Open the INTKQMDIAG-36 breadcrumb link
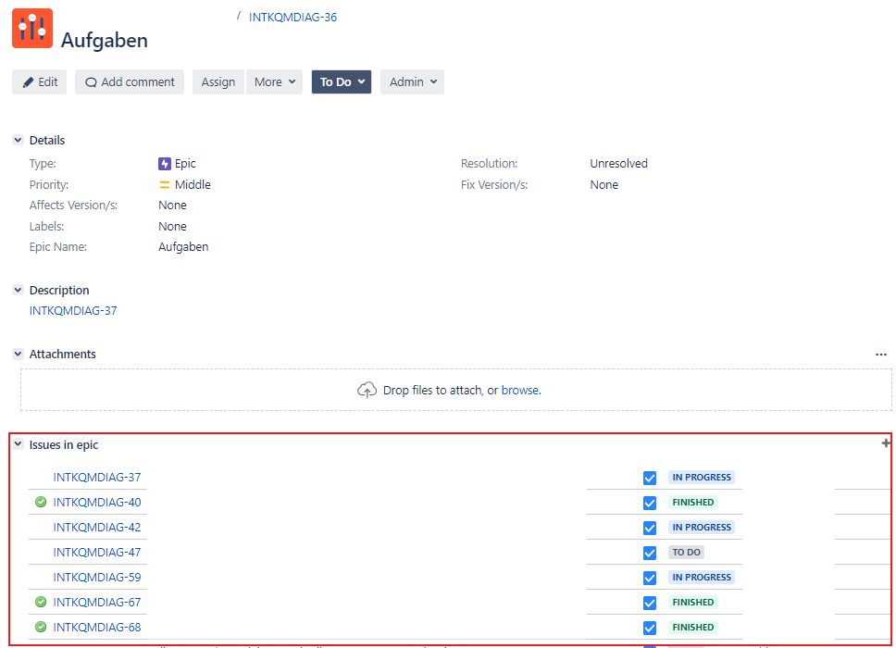This screenshot has height=648, width=896. pyautogui.click(x=292, y=18)
